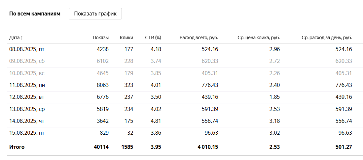Image resolution: width=363 pixels, height=160 pixels.
Task: Click the 13.08.2025, ср date cell
Action: (x=27, y=109)
